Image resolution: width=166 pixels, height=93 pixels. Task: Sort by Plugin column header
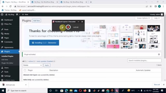pyautogui.click(x=30, y=70)
